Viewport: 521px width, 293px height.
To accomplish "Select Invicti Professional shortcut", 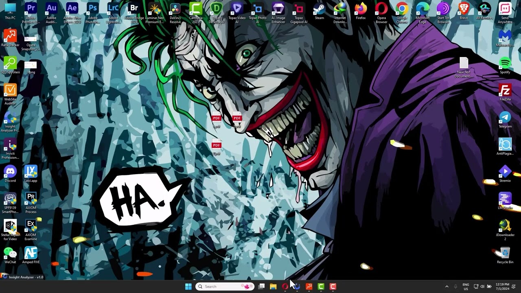I will point(10,149).
